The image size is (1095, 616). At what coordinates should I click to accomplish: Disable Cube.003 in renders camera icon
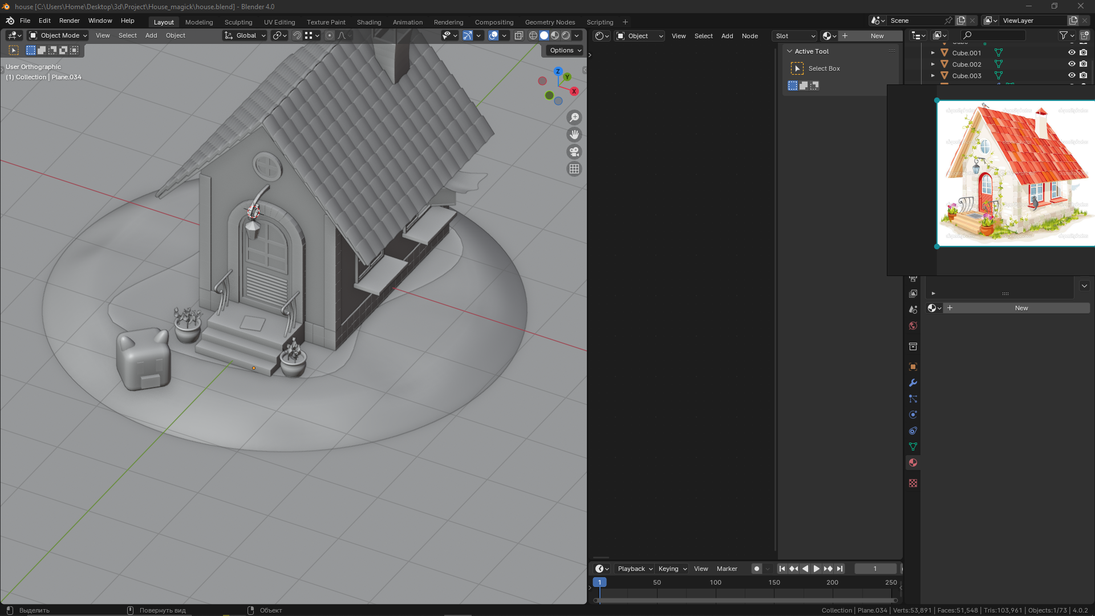point(1083,75)
